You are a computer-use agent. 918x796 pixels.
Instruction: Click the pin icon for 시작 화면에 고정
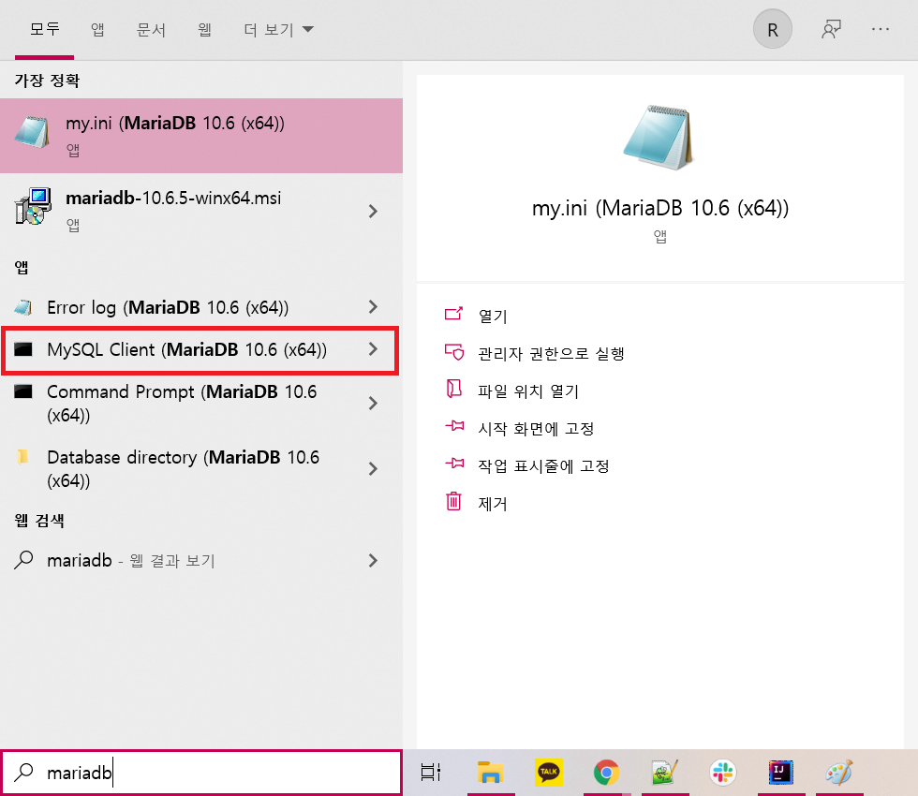point(454,425)
